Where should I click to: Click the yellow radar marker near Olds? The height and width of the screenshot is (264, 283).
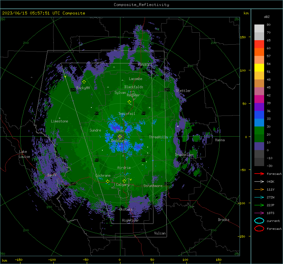click(120, 137)
